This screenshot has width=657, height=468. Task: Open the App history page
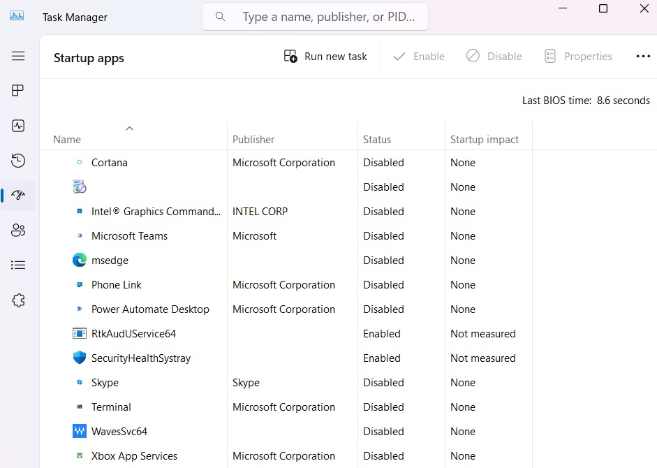pyautogui.click(x=18, y=161)
